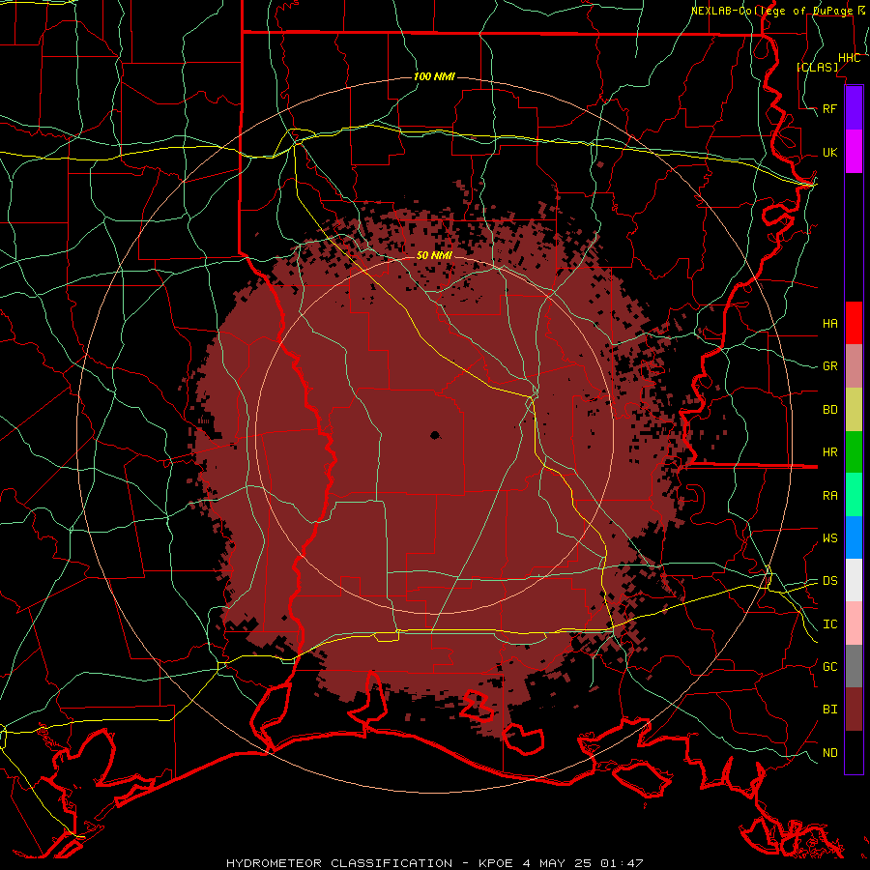Viewport: 870px width, 870px height.
Task: Click the [CLAS] units label
Action: click(817, 67)
